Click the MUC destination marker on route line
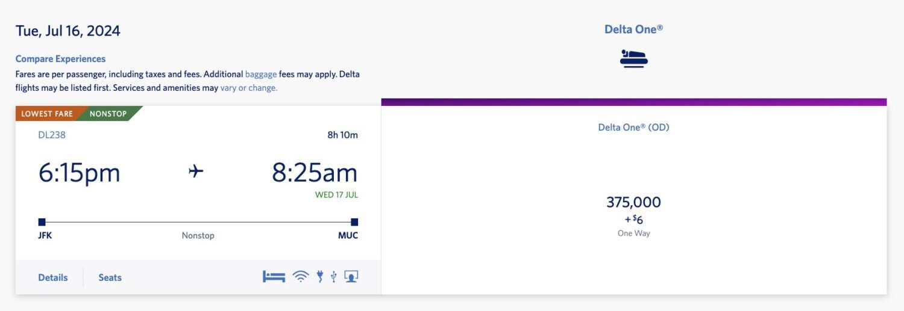Image resolution: width=904 pixels, height=311 pixels. click(354, 222)
